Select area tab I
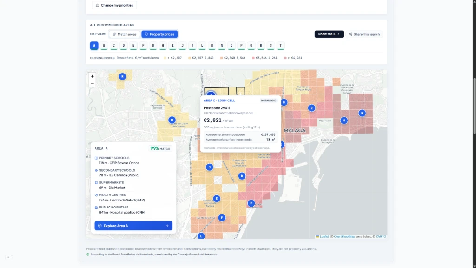The width and height of the screenshot is (476, 268). point(172,46)
